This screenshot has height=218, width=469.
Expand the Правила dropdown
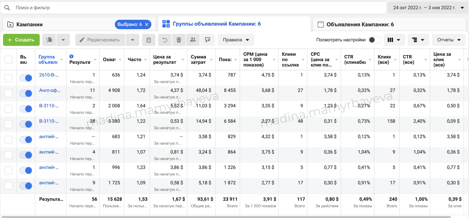click(236, 40)
